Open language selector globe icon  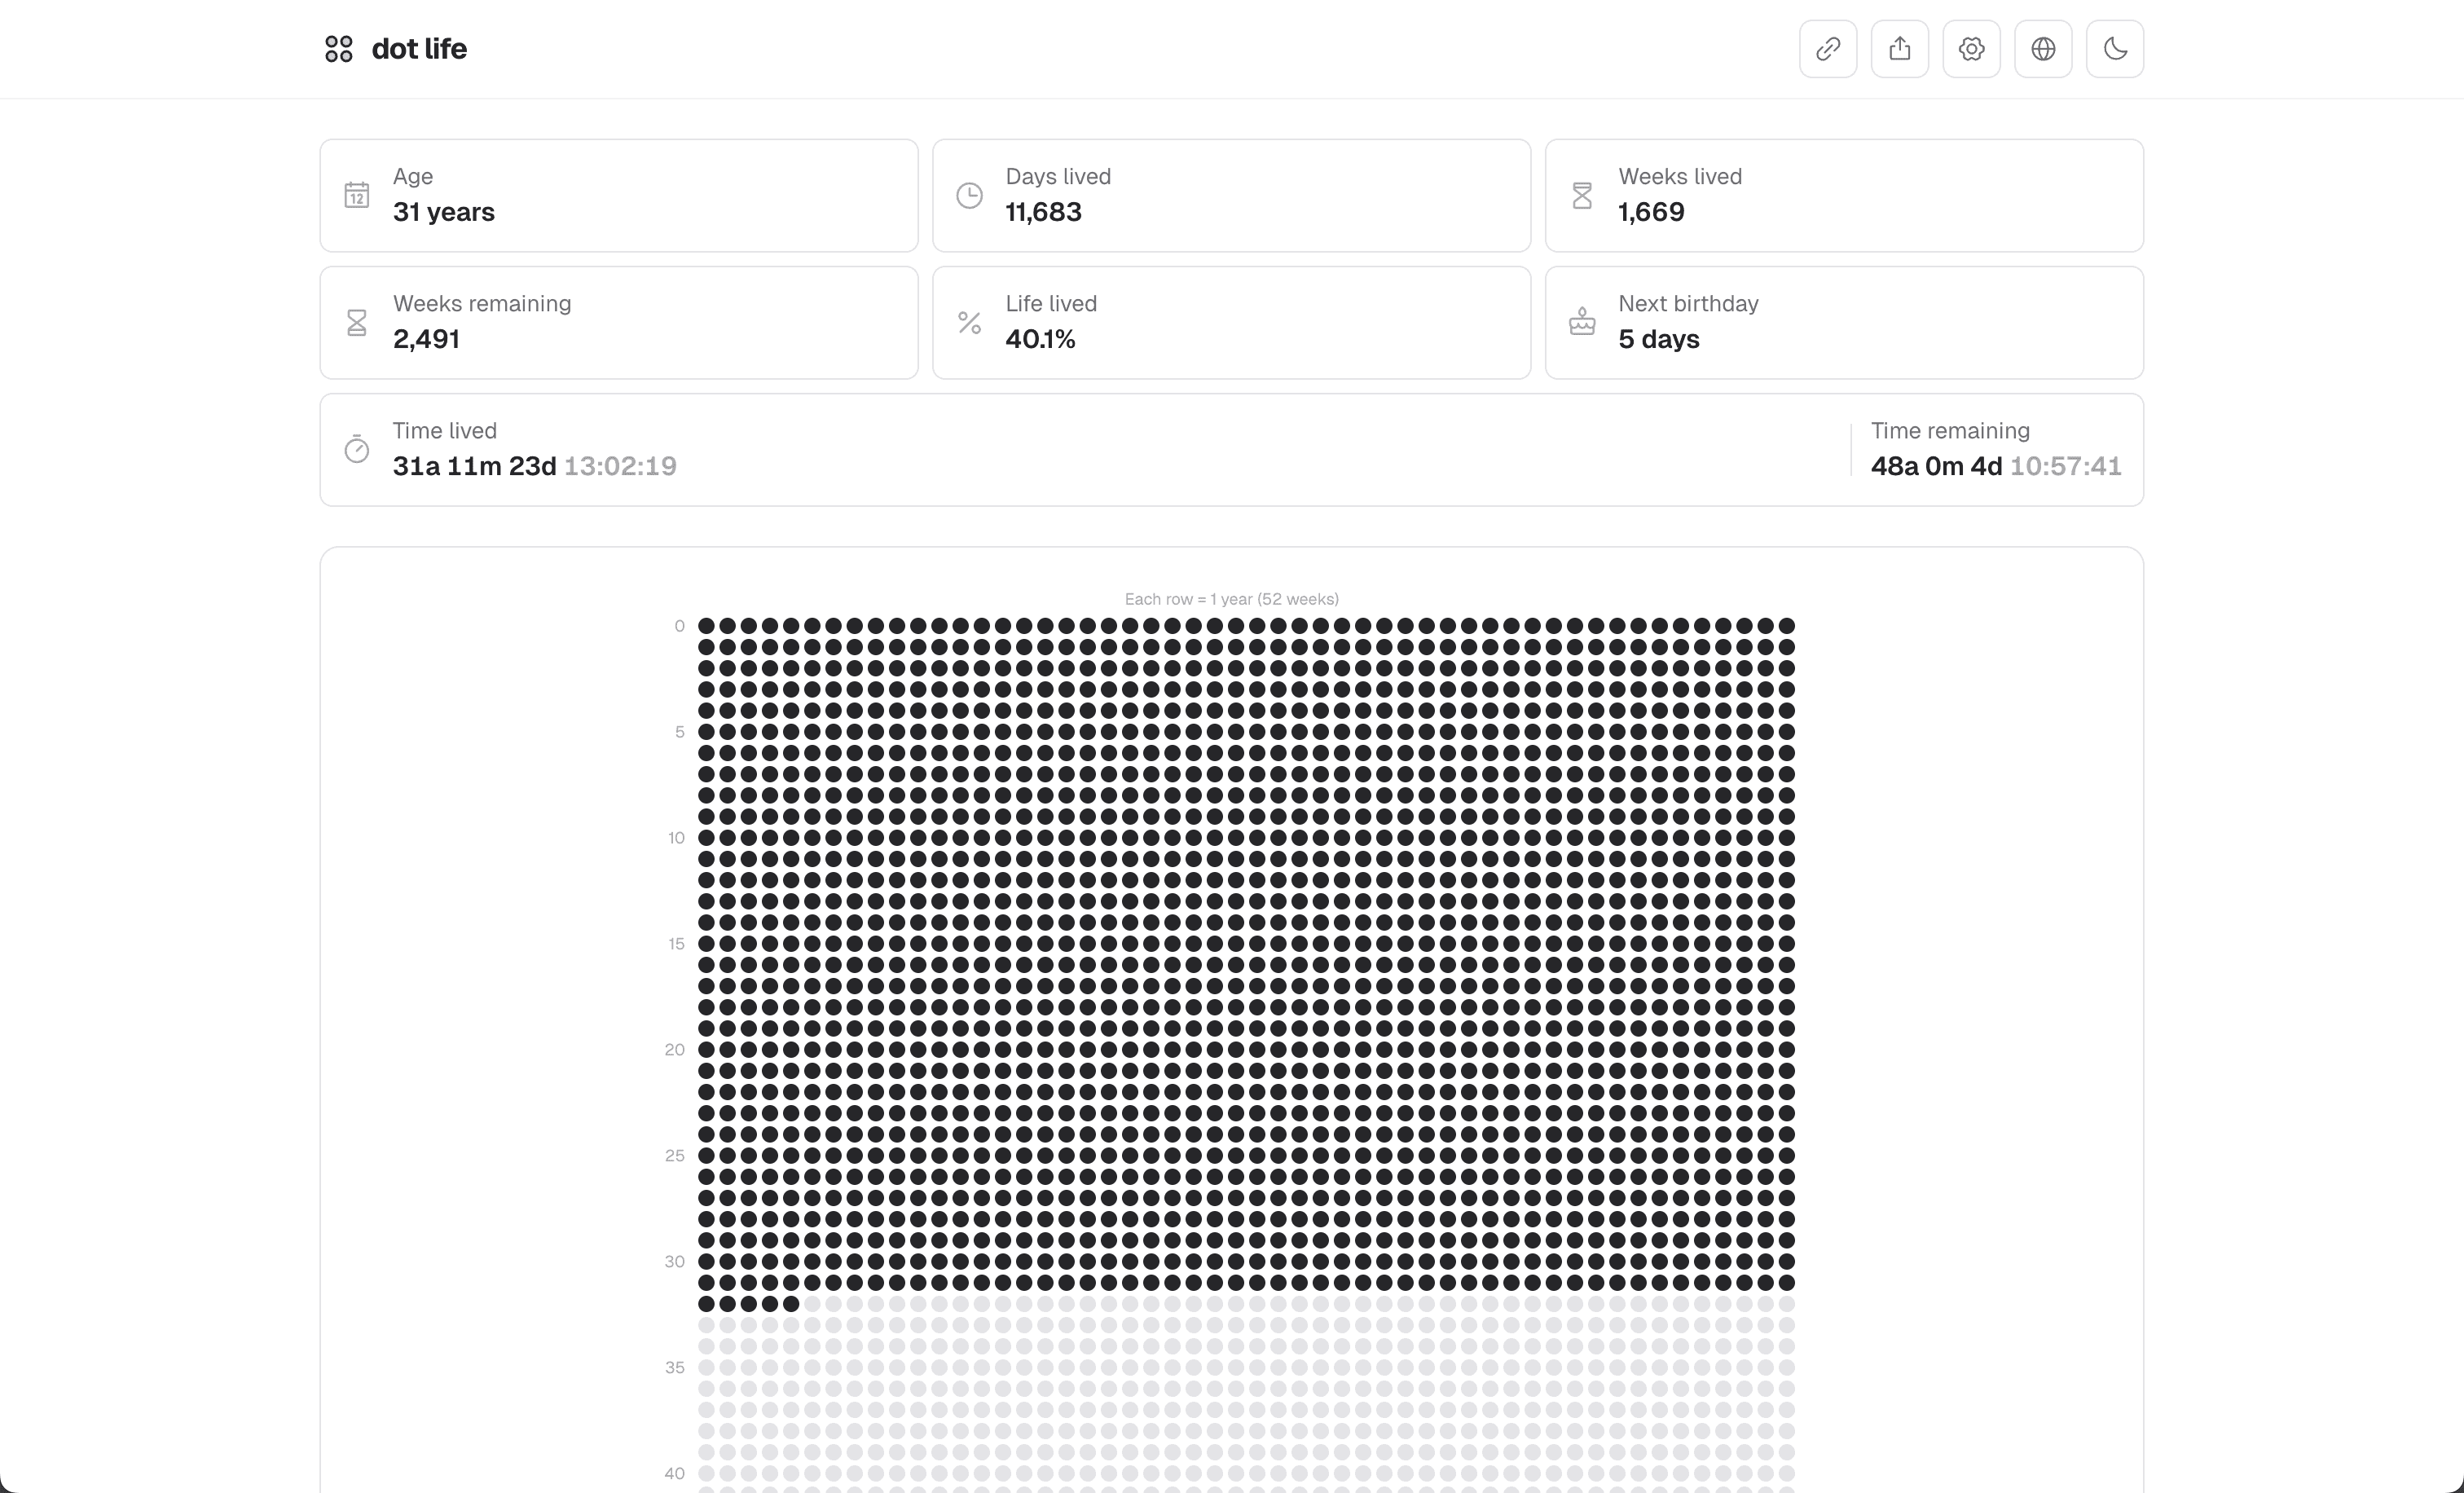pyautogui.click(x=2043, y=49)
